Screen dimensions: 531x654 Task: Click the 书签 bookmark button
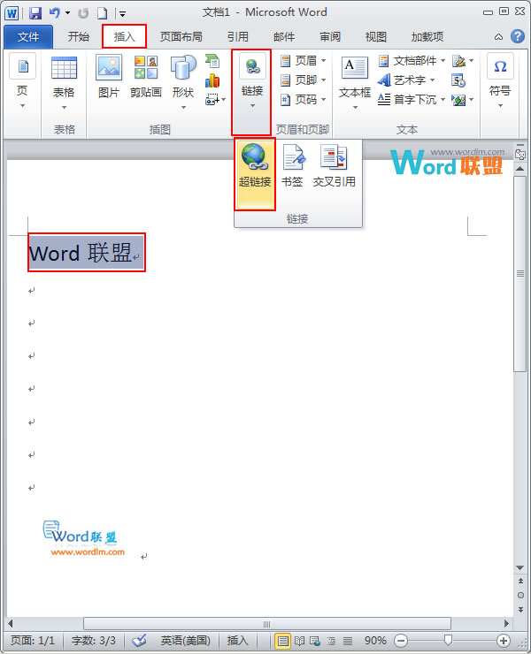292,167
